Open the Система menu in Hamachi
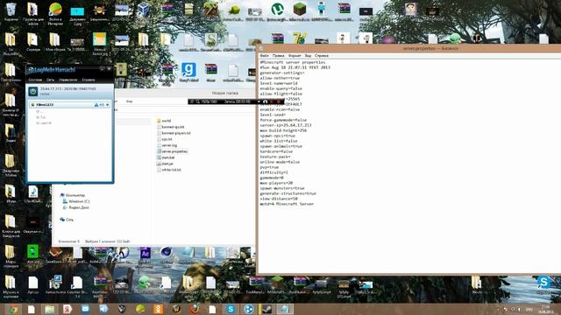 click(x=35, y=80)
